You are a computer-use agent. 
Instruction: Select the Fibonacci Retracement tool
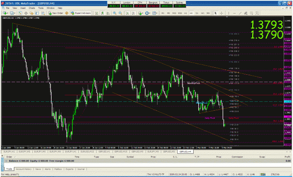pos(251,13)
